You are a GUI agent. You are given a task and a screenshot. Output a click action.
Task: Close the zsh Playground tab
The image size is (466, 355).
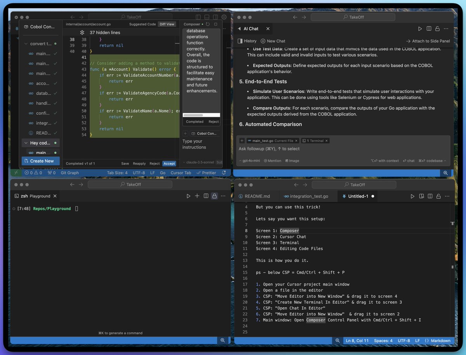click(55, 196)
